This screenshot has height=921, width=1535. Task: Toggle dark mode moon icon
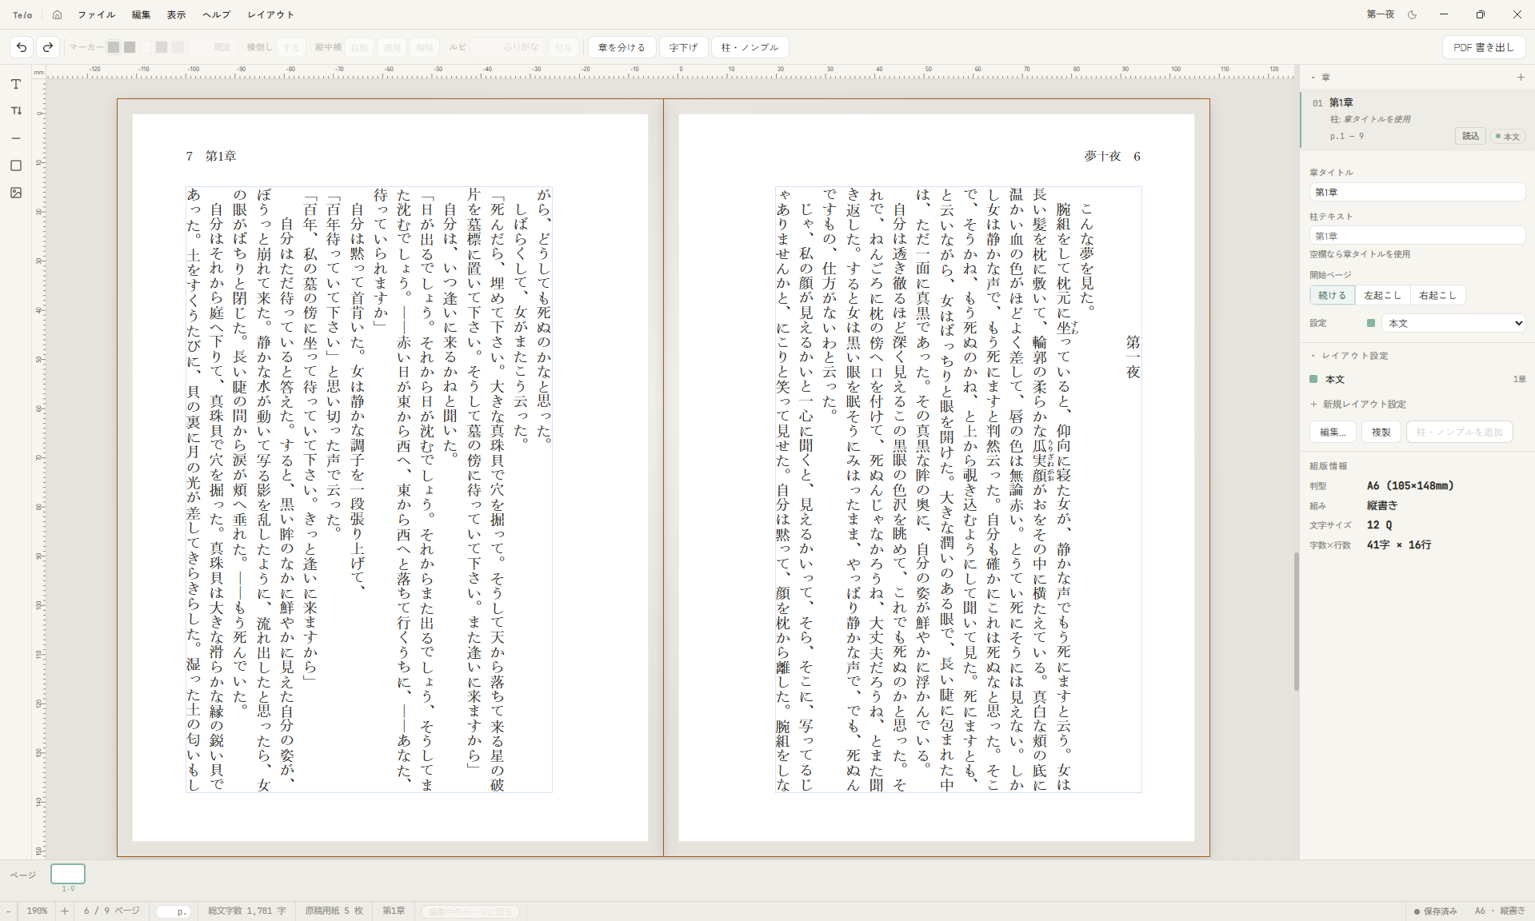coord(1413,14)
